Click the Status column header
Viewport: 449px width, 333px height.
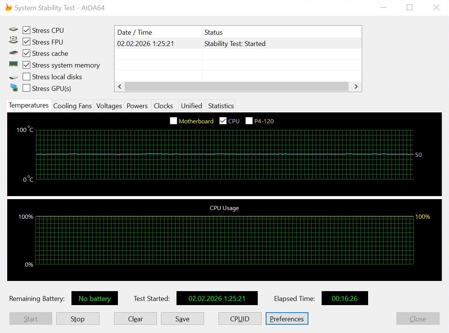(x=282, y=32)
